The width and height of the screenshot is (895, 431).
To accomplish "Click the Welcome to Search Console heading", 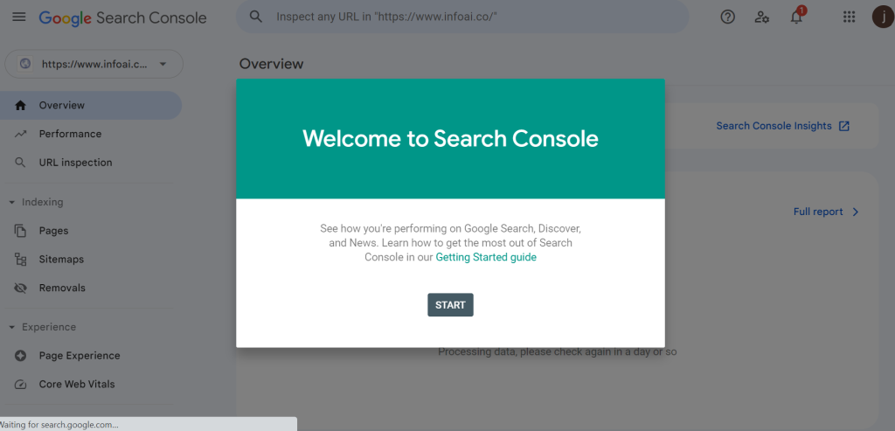I will pyautogui.click(x=450, y=138).
